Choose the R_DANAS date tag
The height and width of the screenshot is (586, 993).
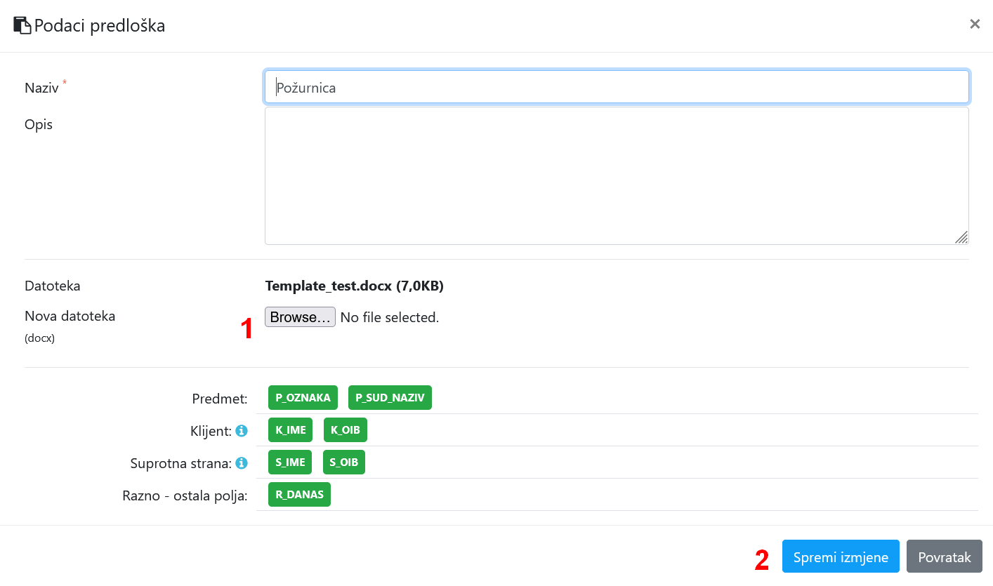299,494
